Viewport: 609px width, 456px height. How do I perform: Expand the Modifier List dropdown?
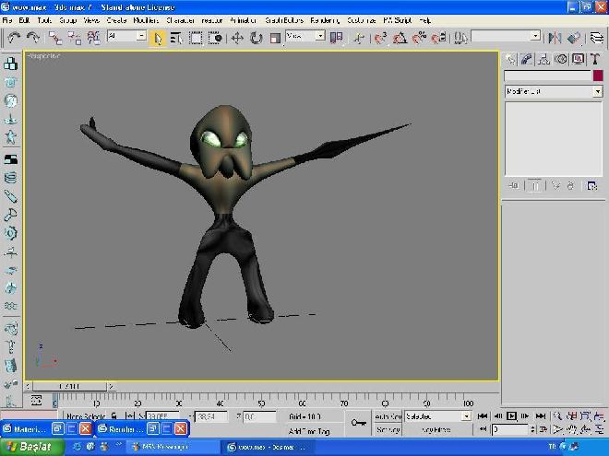[x=597, y=92]
